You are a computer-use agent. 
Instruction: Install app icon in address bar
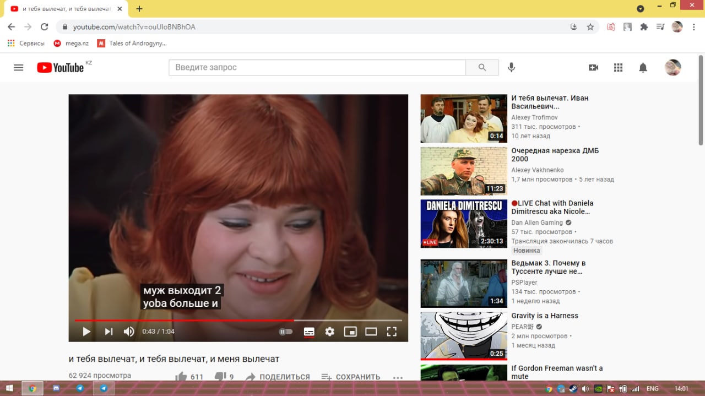pyautogui.click(x=574, y=26)
